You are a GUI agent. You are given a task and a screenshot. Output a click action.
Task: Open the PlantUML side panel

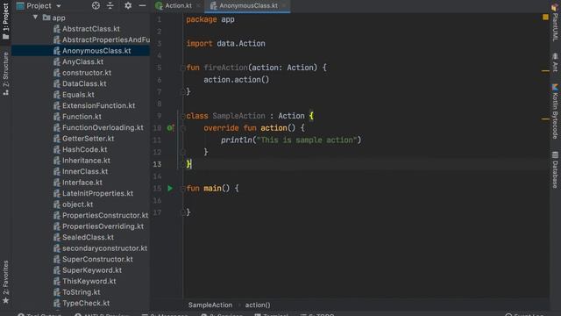tap(555, 23)
